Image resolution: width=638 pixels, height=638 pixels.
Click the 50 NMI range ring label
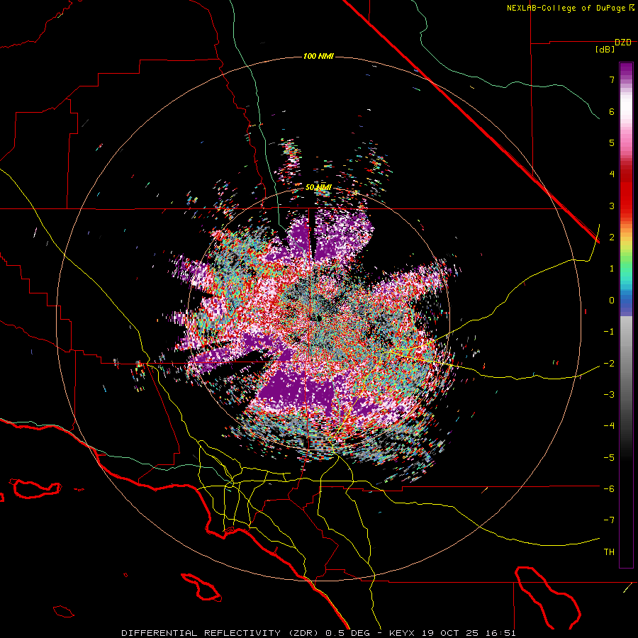318,188
